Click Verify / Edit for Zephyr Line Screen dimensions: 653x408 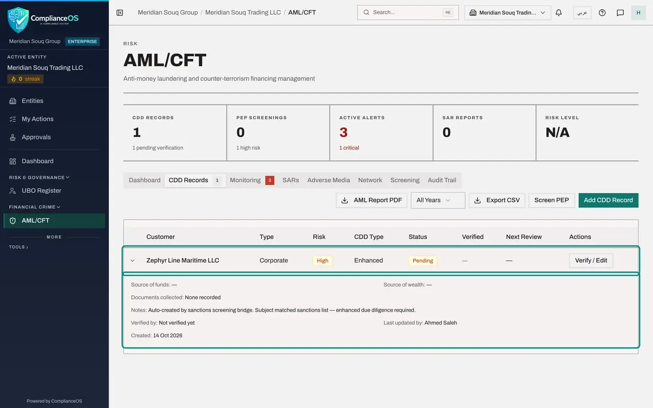(x=591, y=261)
